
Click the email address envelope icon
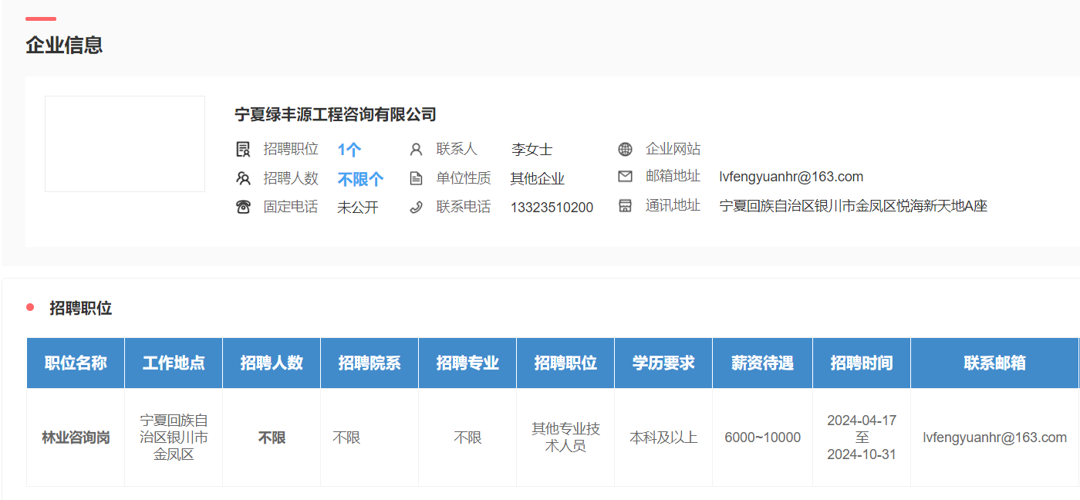(625, 177)
